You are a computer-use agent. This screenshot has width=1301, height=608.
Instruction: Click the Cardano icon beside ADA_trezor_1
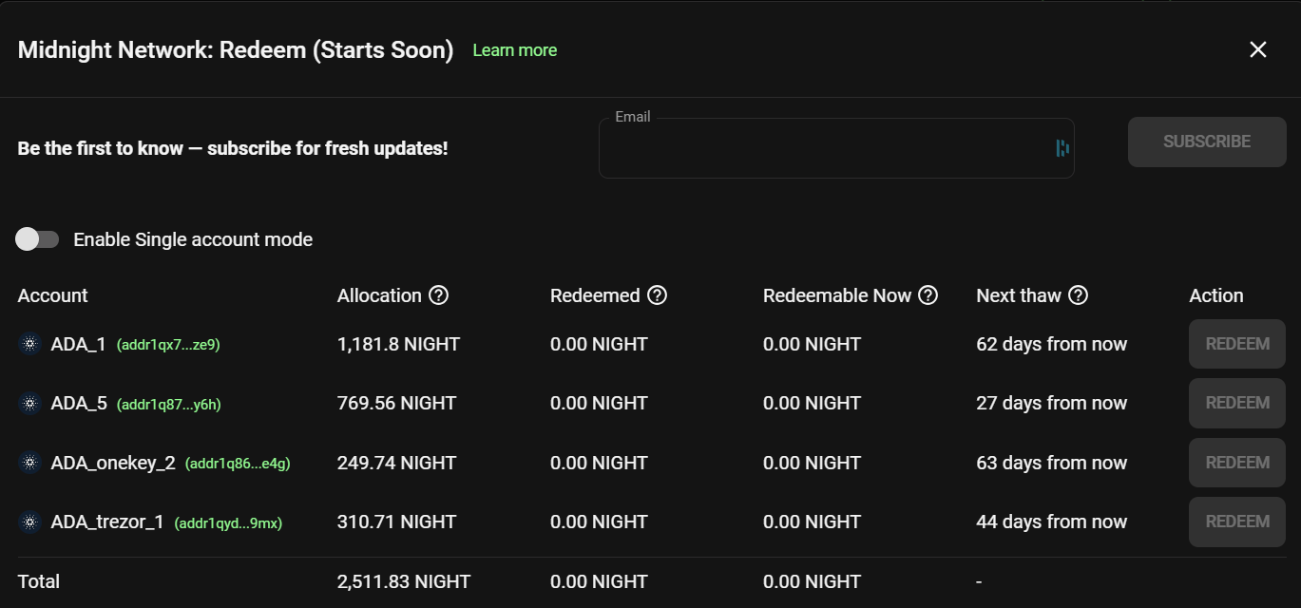coord(29,522)
